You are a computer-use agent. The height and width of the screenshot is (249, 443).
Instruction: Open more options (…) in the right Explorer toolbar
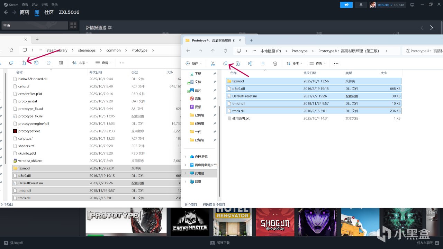point(336,64)
